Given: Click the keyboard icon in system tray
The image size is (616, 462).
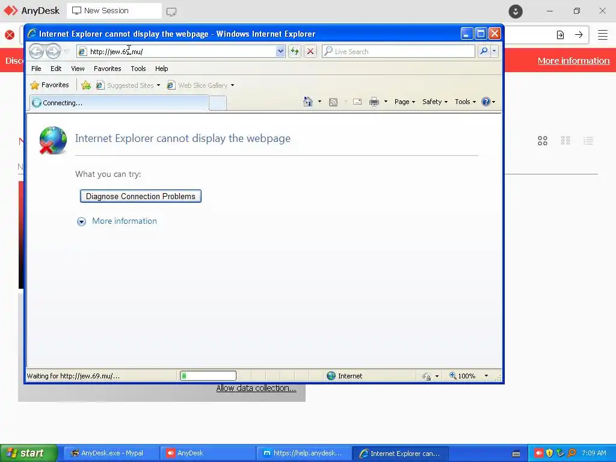Looking at the screenshot, I should [x=516, y=454].
